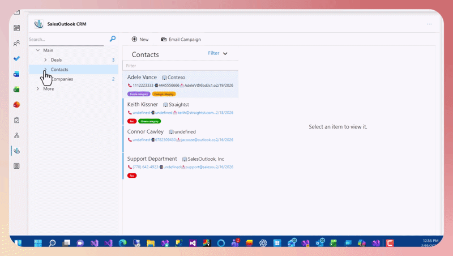Open the org chart icon in sidebar
The image size is (453, 256).
click(17, 135)
